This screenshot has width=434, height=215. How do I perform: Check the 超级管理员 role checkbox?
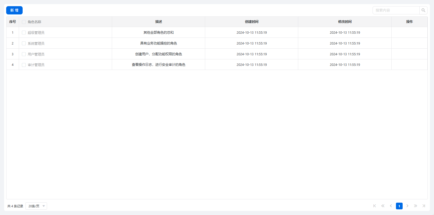pyautogui.click(x=24, y=33)
